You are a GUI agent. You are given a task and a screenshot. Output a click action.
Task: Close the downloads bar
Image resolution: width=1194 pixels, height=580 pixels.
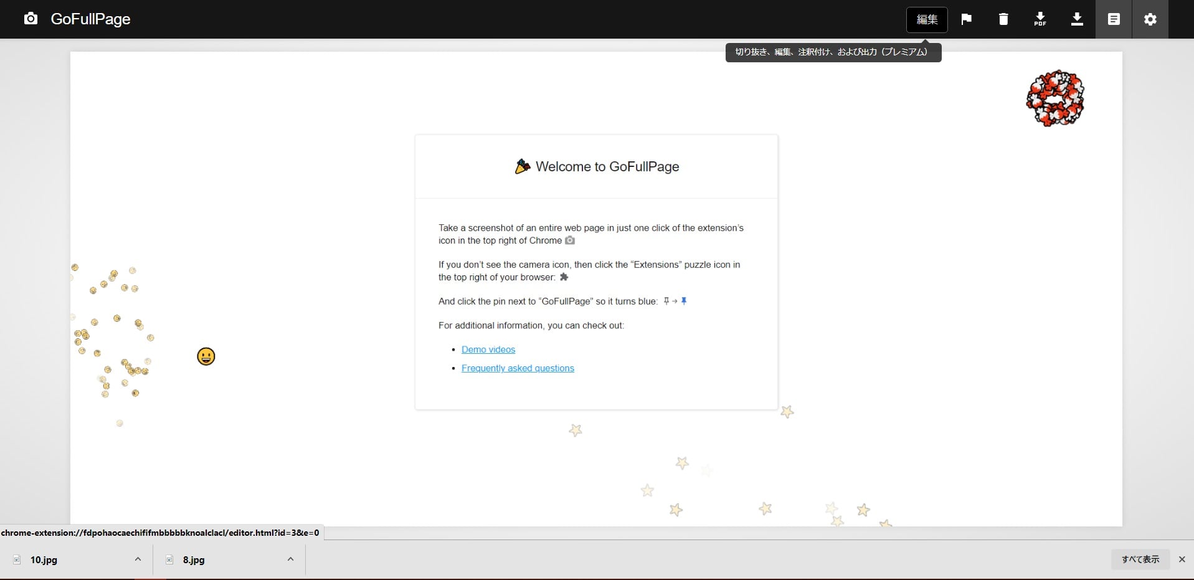click(1182, 559)
